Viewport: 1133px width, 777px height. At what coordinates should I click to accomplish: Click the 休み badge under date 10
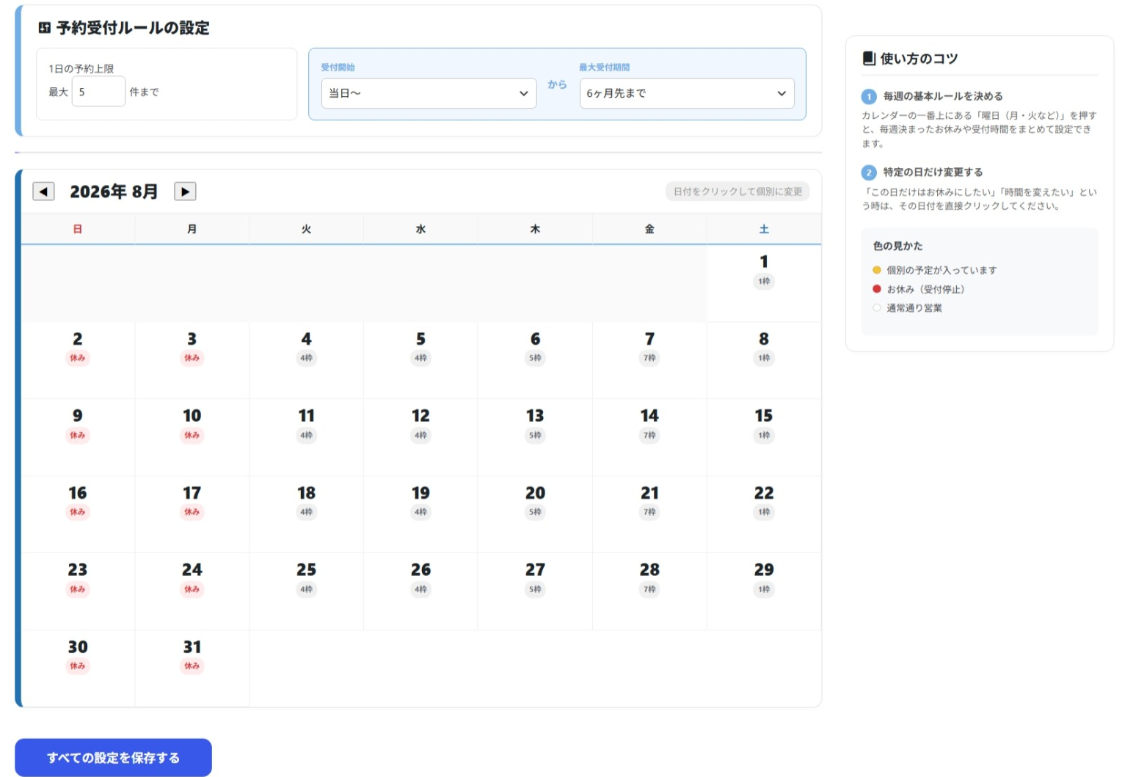pos(192,435)
